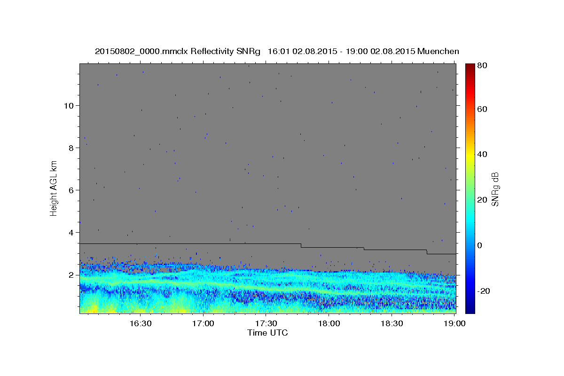
Task: Click the colorbar value 60
Action: 482,109
